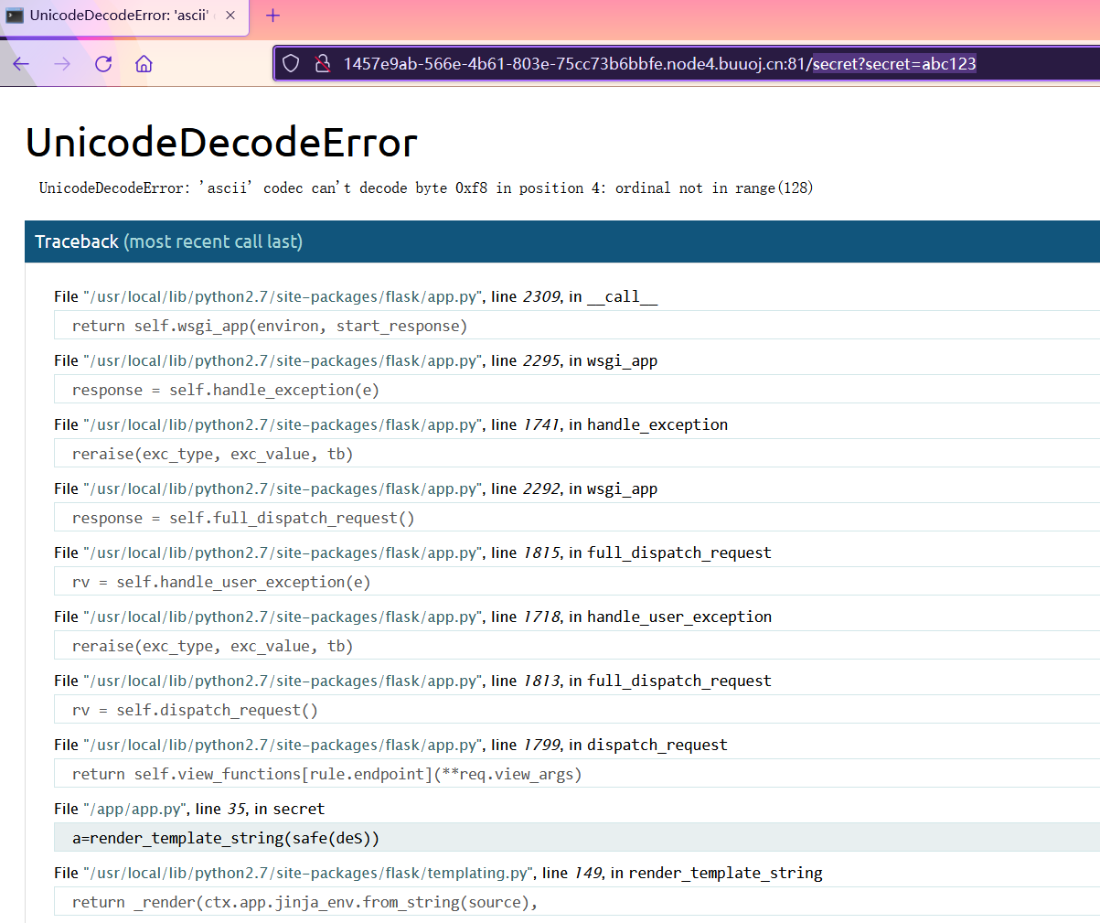Select the templating.py line 149 frame
Image resolution: width=1100 pixels, height=923 pixels.
[437, 873]
